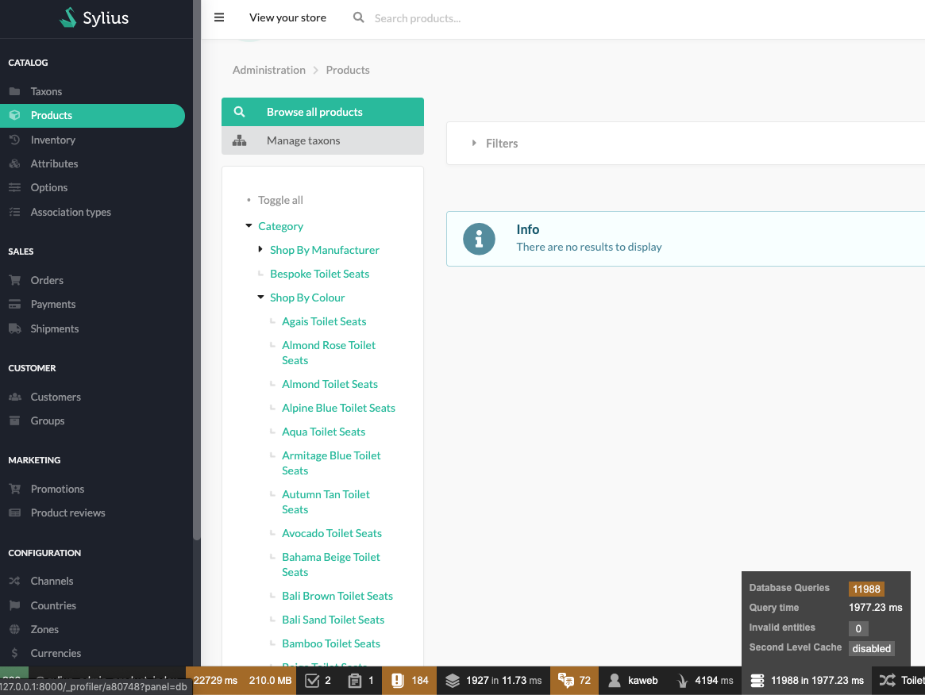
Task: Click the Payments card icon
Action: 15,304
